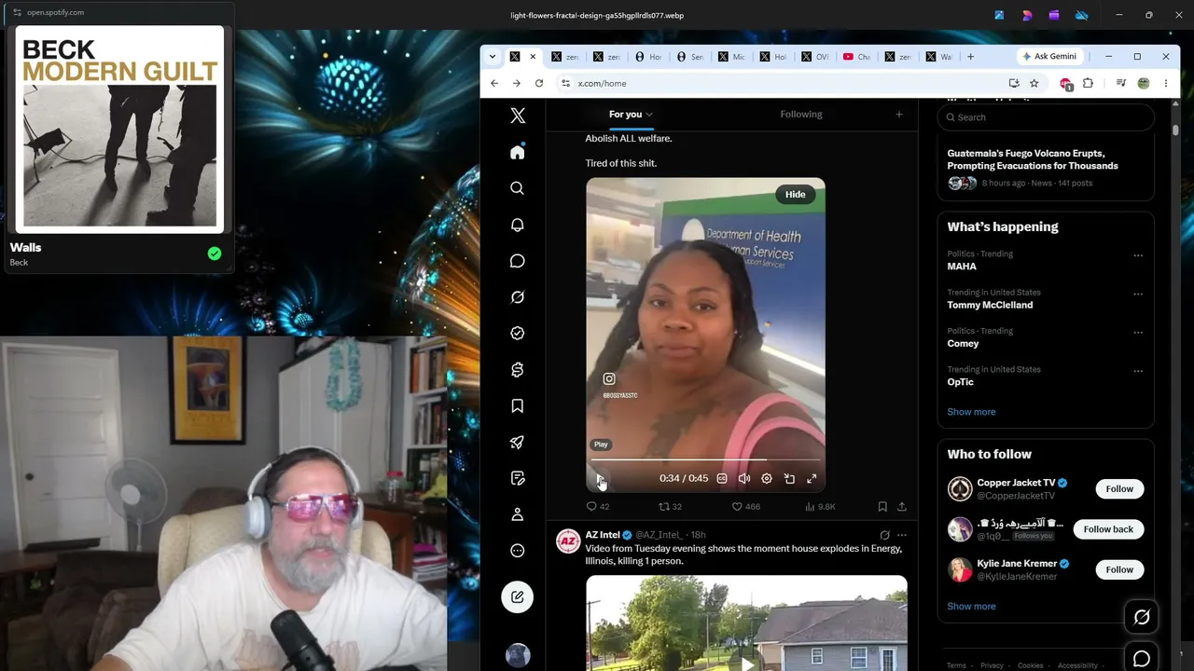
Task: Open Explore with the magnifier sidebar icon
Action: click(518, 188)
